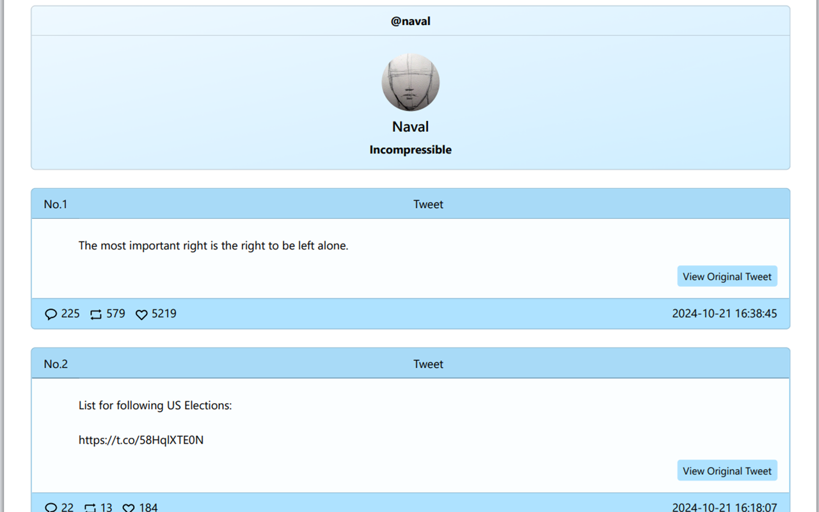Screen dimensions: 819x512
Task: Click the bio text Incompressible
Action: click(411, 150)
